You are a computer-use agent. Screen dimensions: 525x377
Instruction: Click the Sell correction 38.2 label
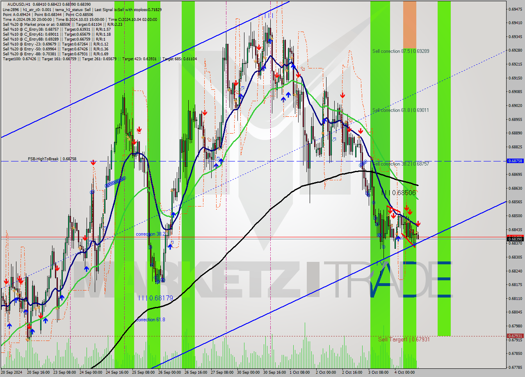pyautogui.click(x=401, y=164)
